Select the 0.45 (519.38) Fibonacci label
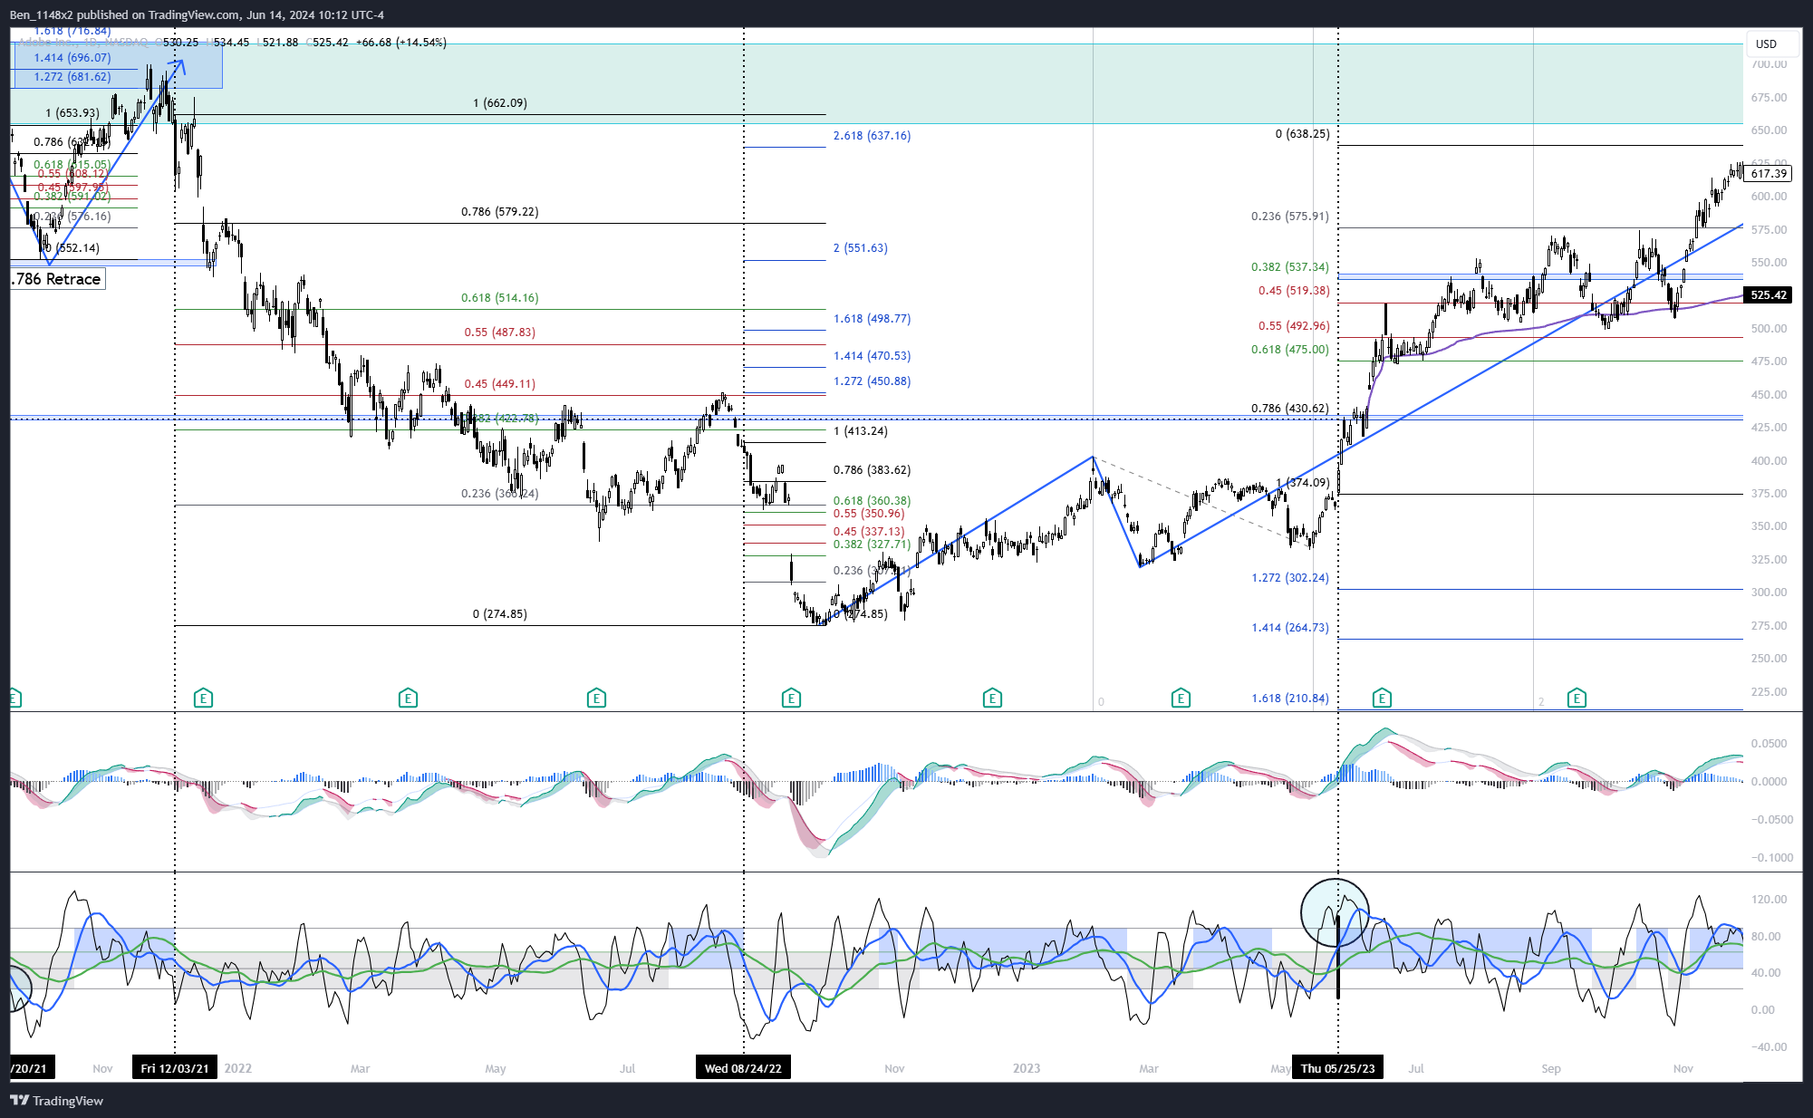Screen dimensions: 1813x1118 [1294, 291]
